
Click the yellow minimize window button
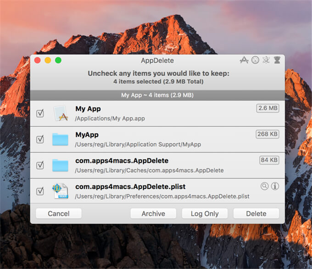click(x=48, y=60)
